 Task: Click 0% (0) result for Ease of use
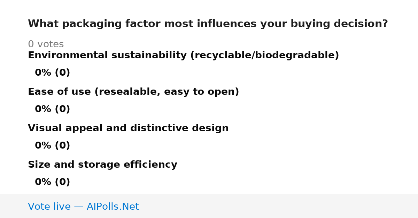coord(52,109)
